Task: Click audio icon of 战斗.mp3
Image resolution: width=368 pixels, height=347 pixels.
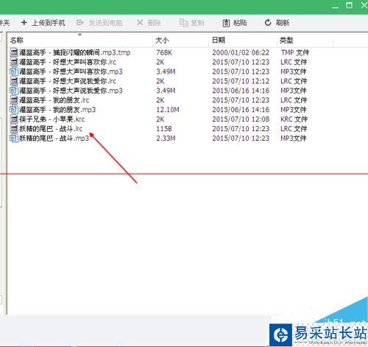Action: tap(14, 139)
